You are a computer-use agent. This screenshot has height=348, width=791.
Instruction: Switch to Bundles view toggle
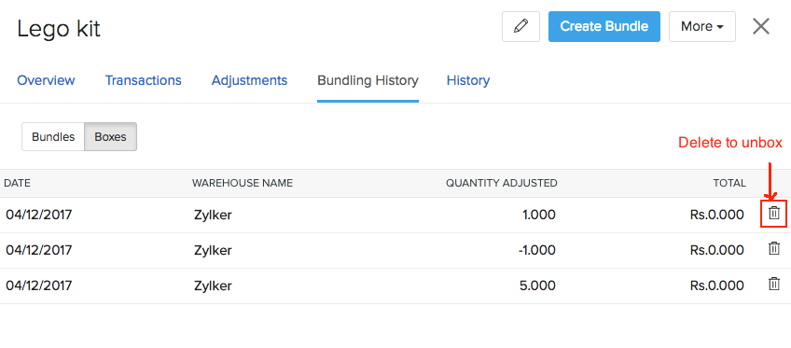pos(53,136)
